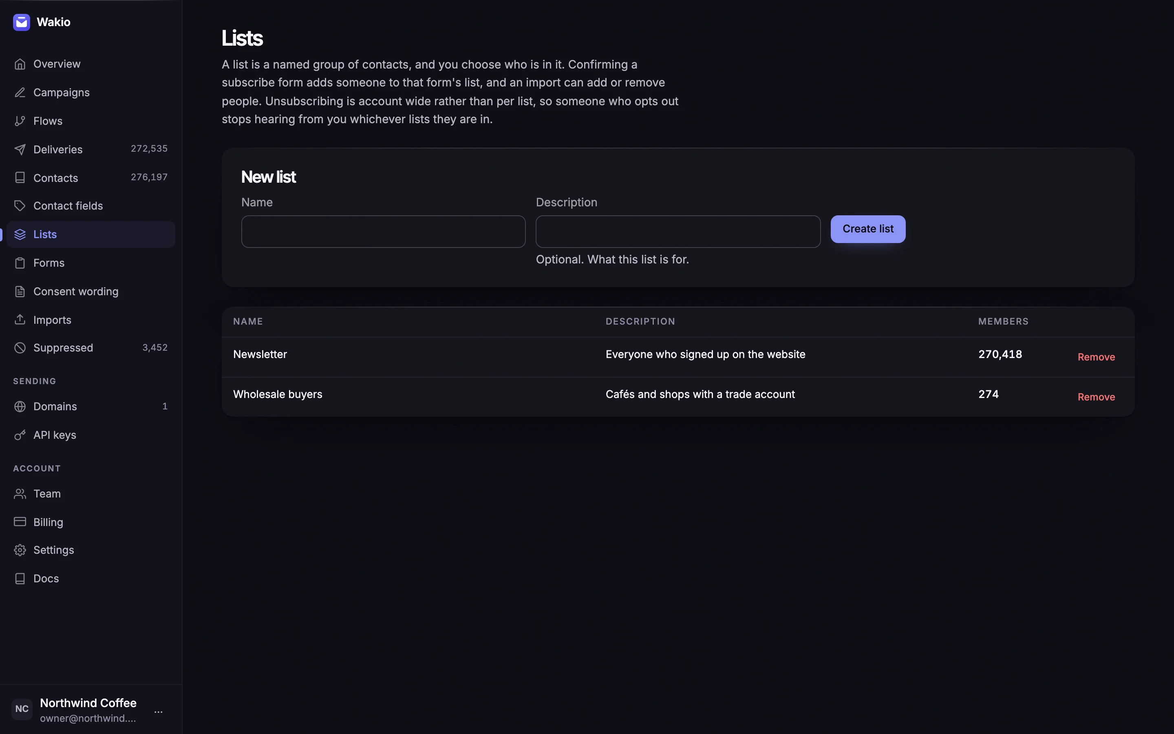The width and height of the screenshot is (1174, 734).
Task: Click the Imports upload icon
Action: pyautogui.click(x=20, y=319)
